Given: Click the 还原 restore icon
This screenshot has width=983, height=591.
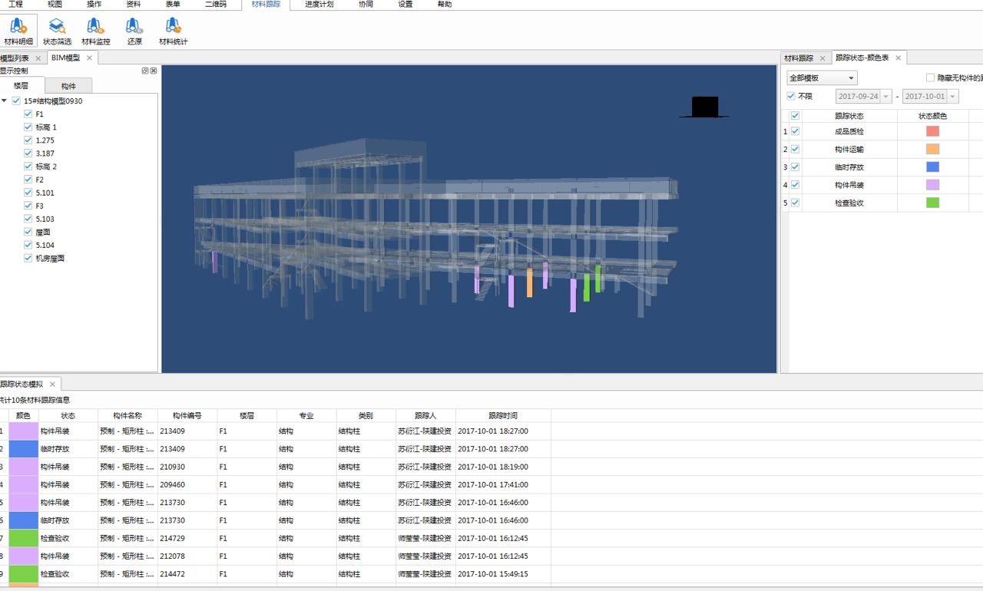Looking at the screenshot, I should click(x=134, y=31).
